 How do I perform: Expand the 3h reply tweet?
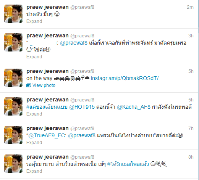pos(34,57)
